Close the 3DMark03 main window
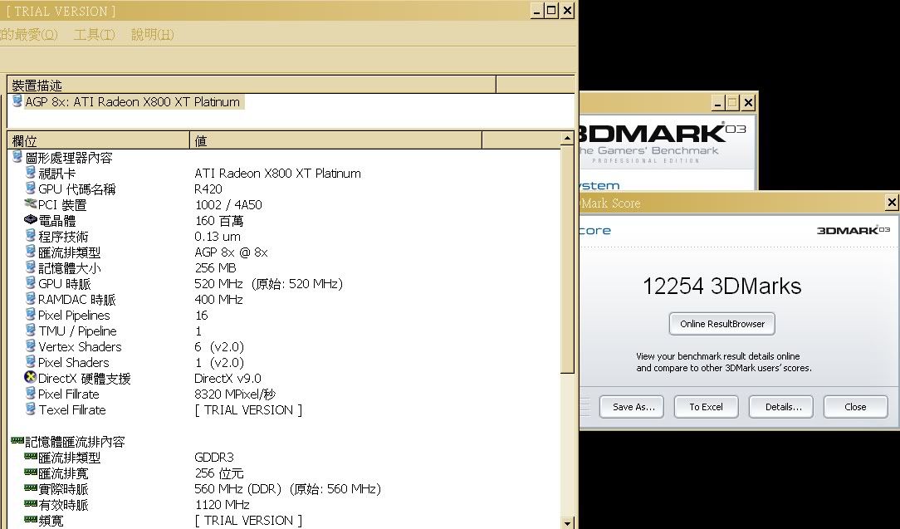Image resolution: width=900 pixels, height=529 pixels. tap(748, 103)
